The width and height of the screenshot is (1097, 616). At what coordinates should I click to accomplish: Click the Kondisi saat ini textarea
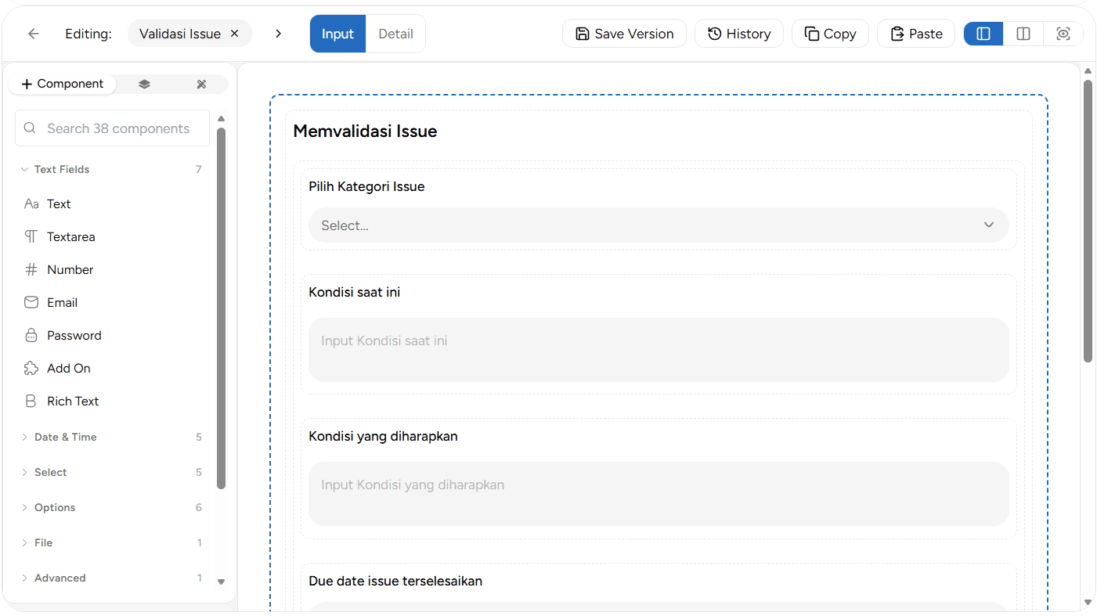(659, 350)
